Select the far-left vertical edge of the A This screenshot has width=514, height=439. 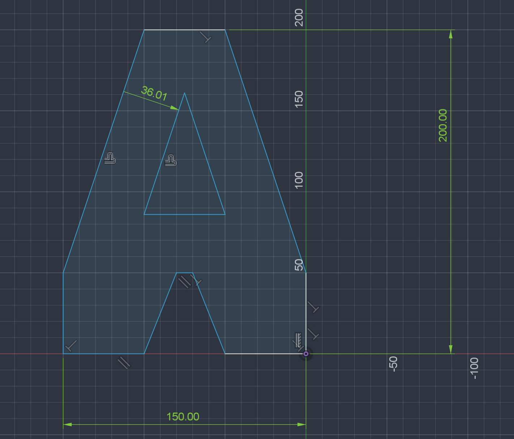63,313
